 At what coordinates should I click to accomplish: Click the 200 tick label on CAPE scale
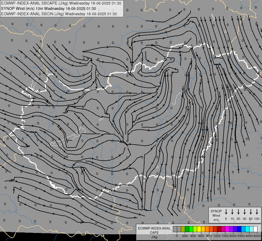pyautogui.click(x=185, y=236)
